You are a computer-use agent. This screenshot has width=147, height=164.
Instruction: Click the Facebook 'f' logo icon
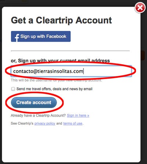tap(17, 38)
